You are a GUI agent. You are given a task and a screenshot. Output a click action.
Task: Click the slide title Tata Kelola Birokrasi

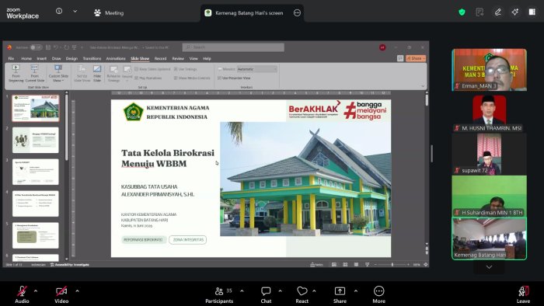pyautogui.click(x=168, y=158)
